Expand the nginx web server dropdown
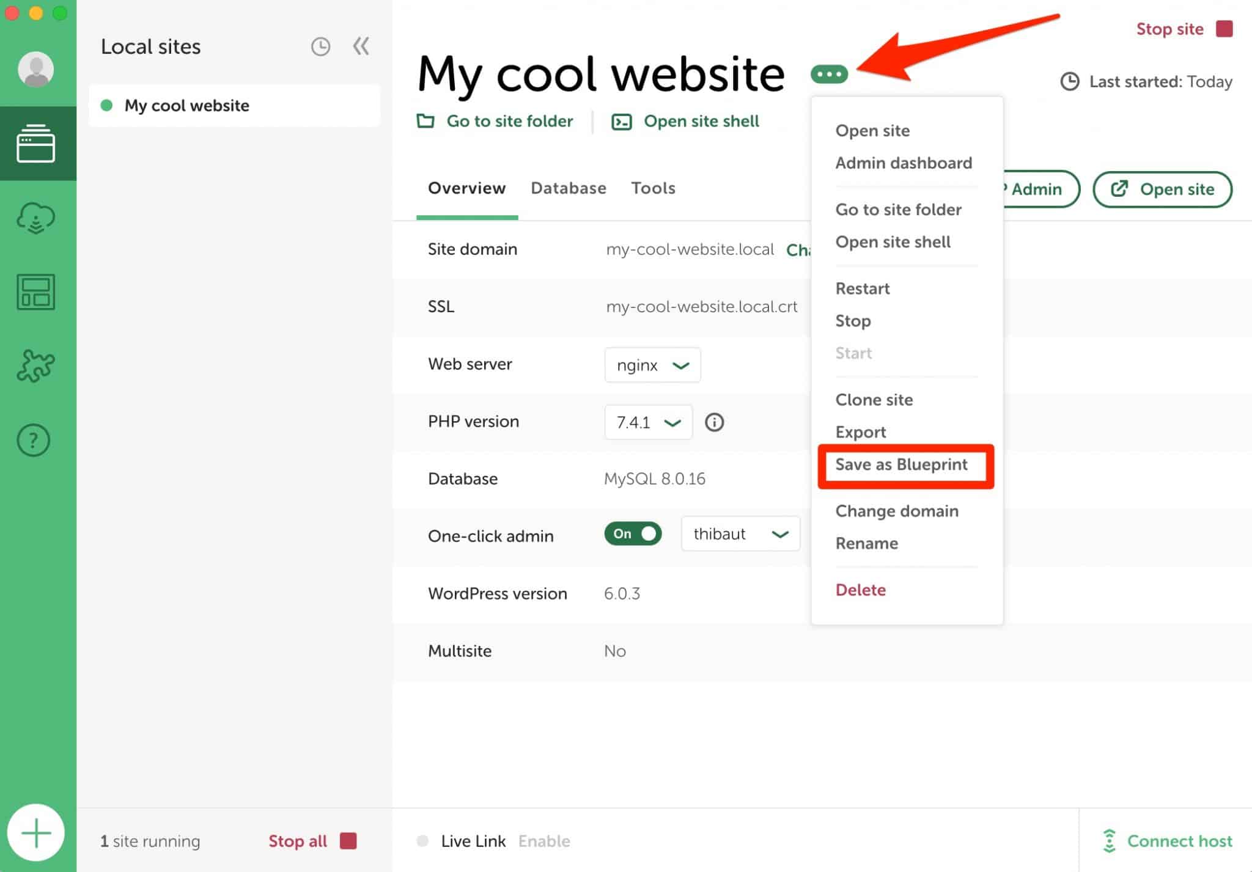Image resolution: width=1252 pixels, height=872 pixels. [652, 365]
